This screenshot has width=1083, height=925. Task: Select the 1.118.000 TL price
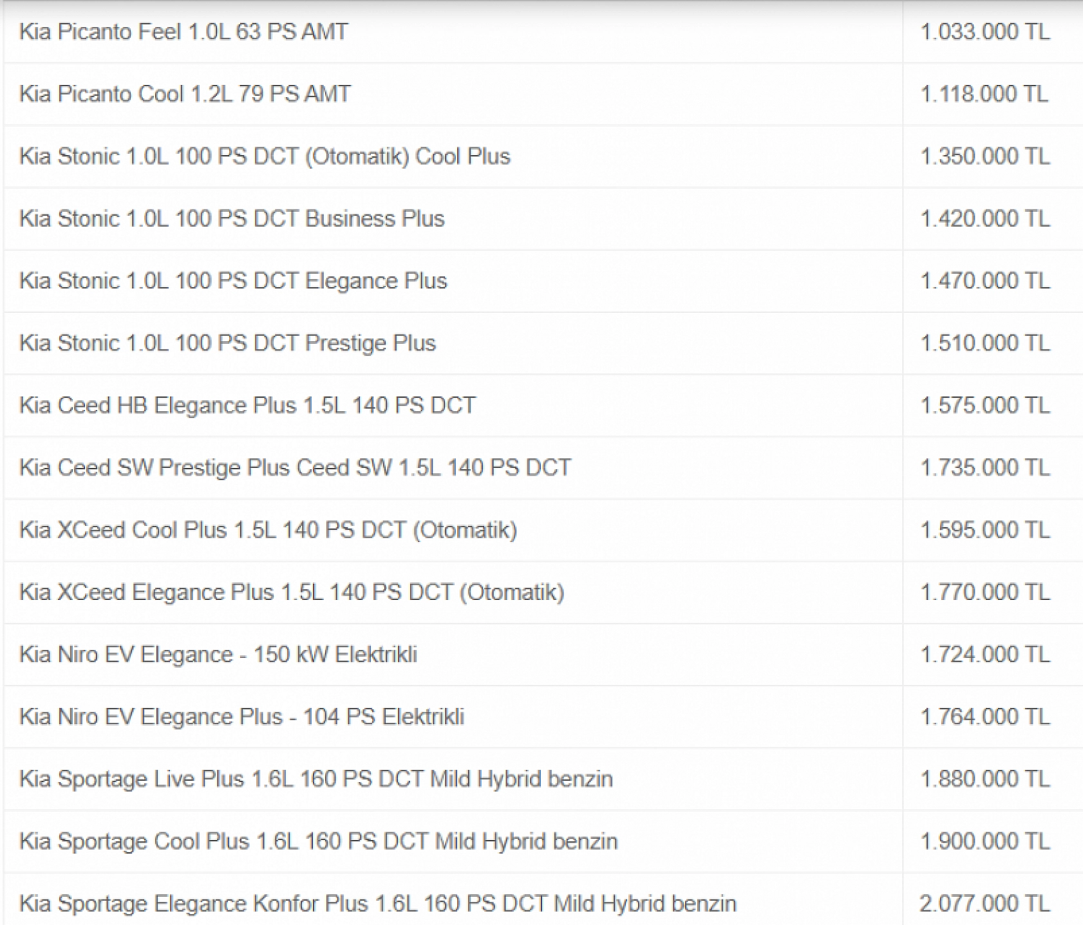click(x=984, y=94)
